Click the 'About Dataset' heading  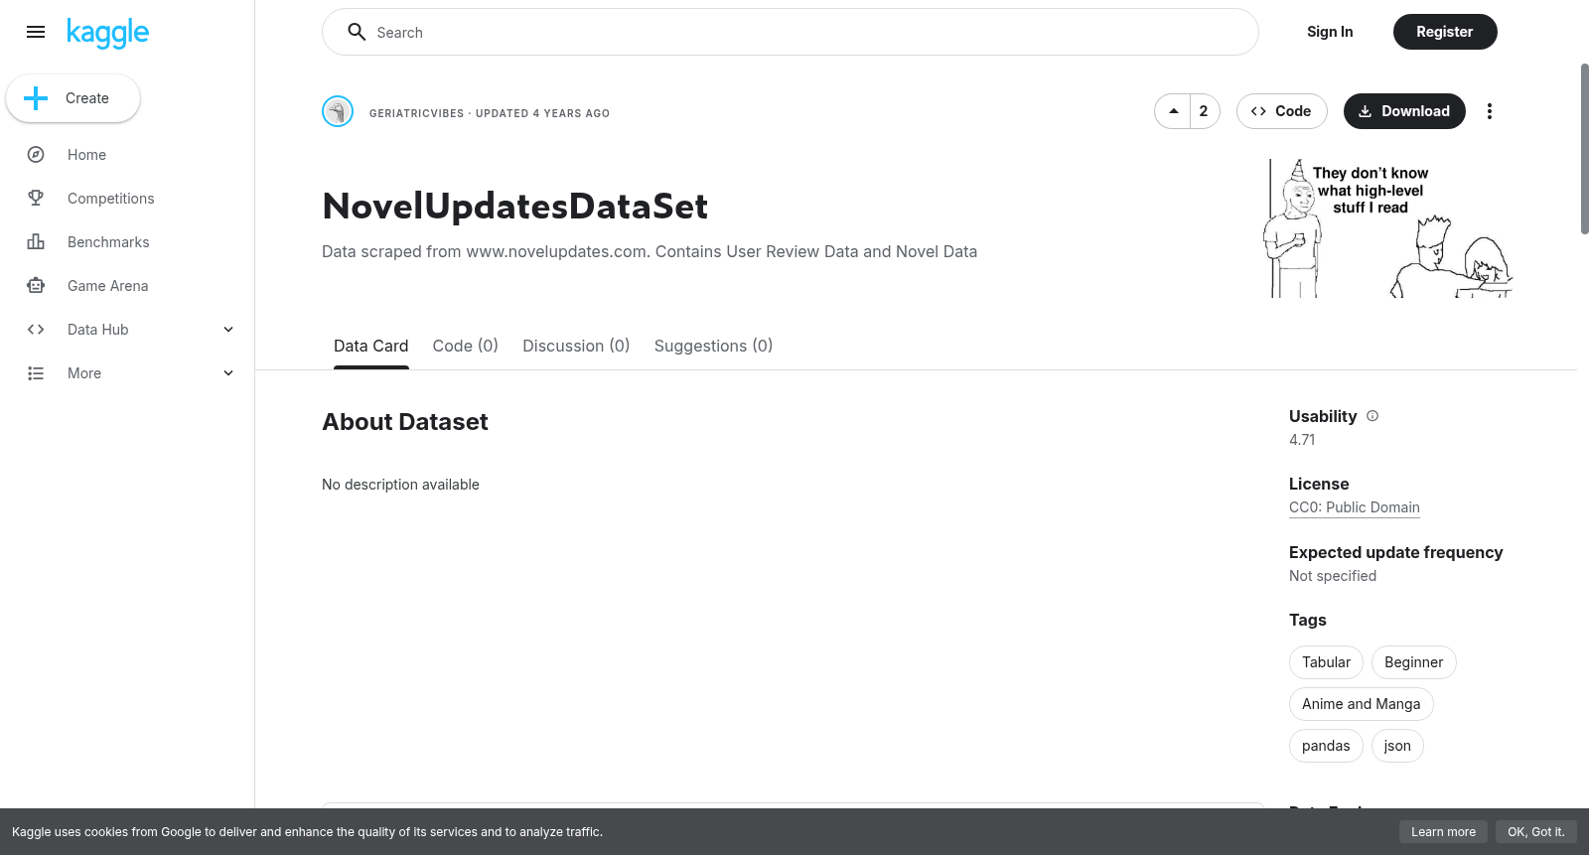click(x=405, y=422)
